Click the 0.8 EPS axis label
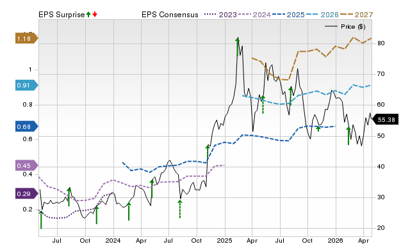The height and width of the screenshot is (244, 410). point(28,105)
